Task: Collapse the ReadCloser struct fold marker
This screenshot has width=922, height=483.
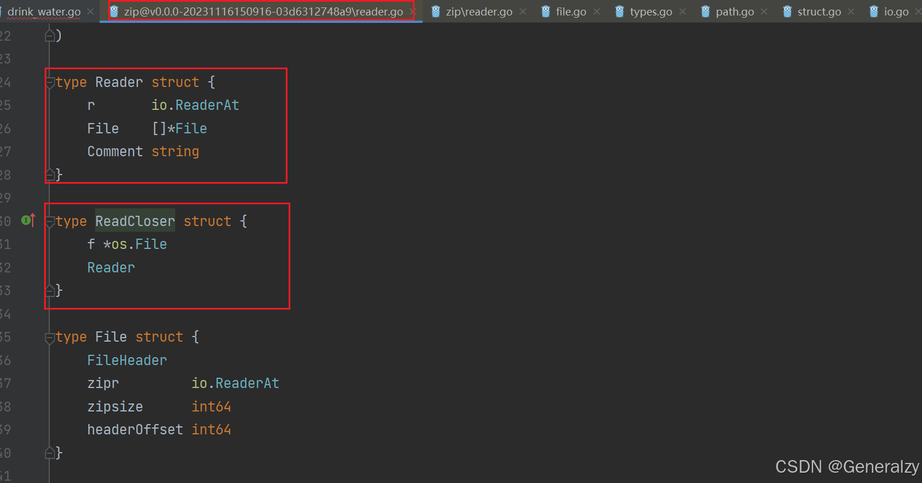Action: (50, 222)
